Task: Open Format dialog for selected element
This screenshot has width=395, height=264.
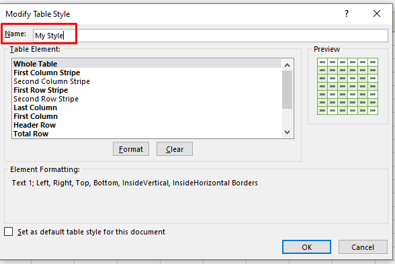Action: [131, 149]
